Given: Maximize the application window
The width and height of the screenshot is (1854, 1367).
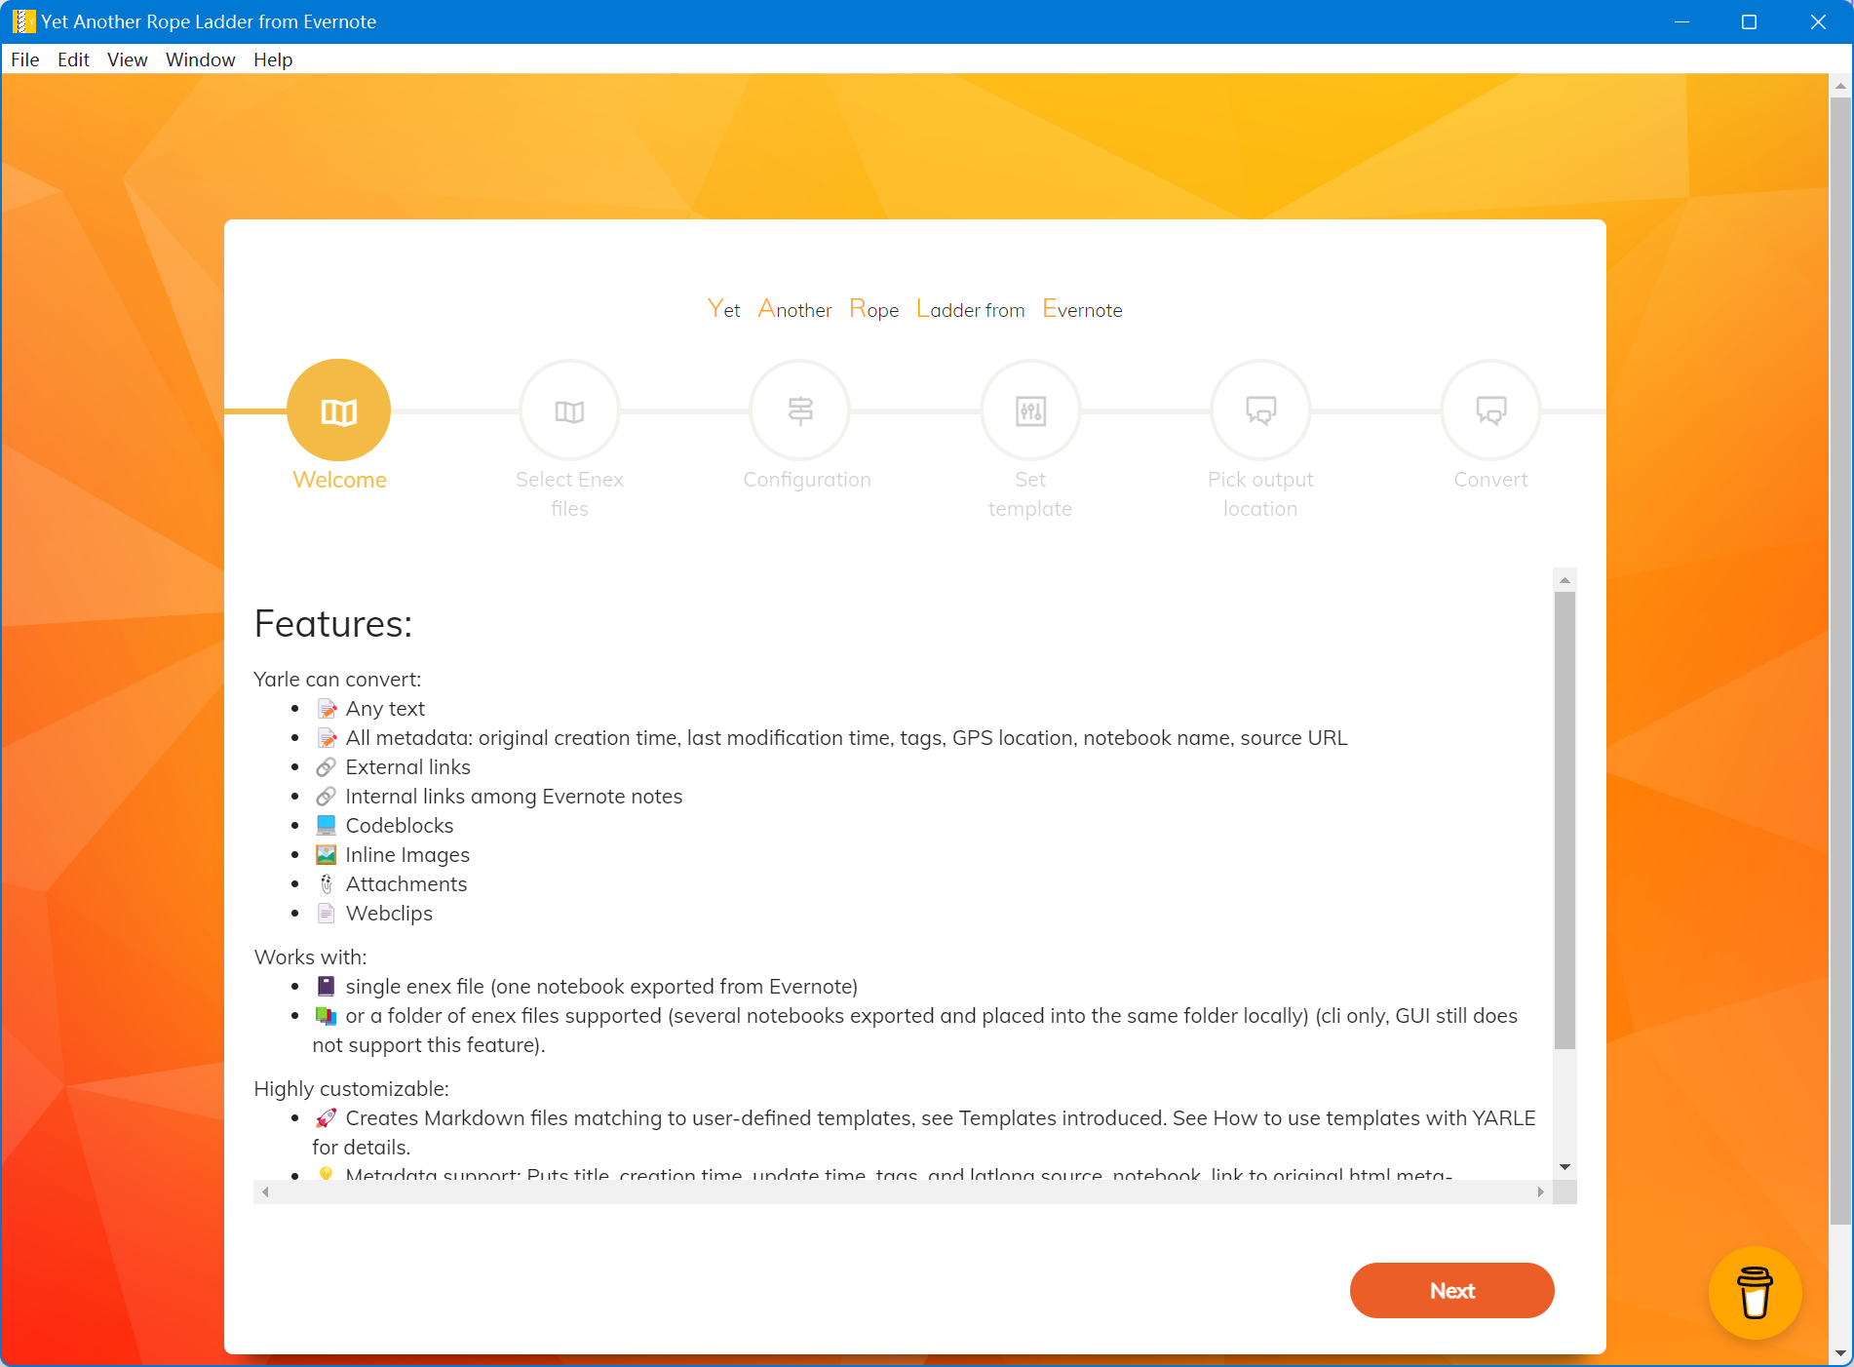Looking at the screenshot, I should 1749,21.
